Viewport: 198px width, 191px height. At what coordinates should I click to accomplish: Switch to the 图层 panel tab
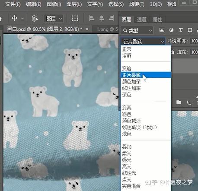click(126, 19)
